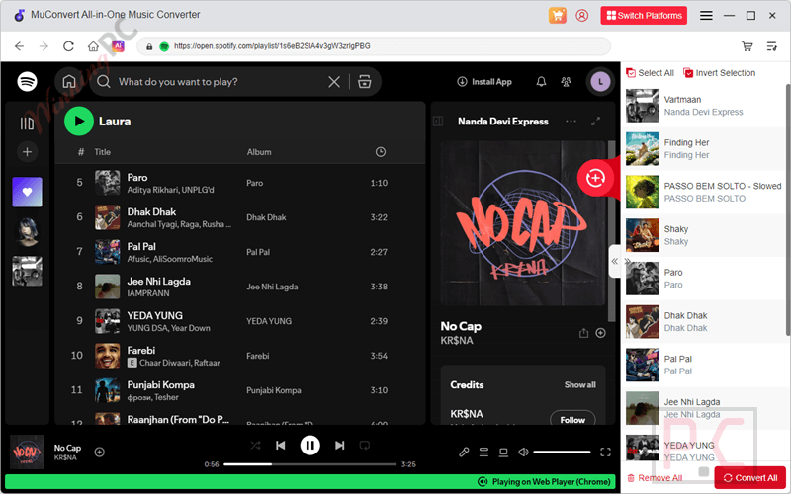791x494 pixels.
Task: Clear search with the X icon
Action: (x=334, y=82)
